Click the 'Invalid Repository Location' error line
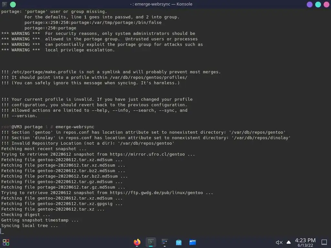 [x=88, y=143]
